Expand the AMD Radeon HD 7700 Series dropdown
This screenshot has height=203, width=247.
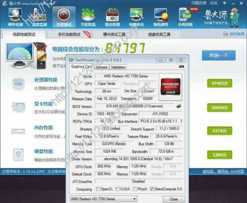134,199
